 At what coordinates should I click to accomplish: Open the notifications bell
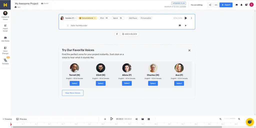coord(241,5)
